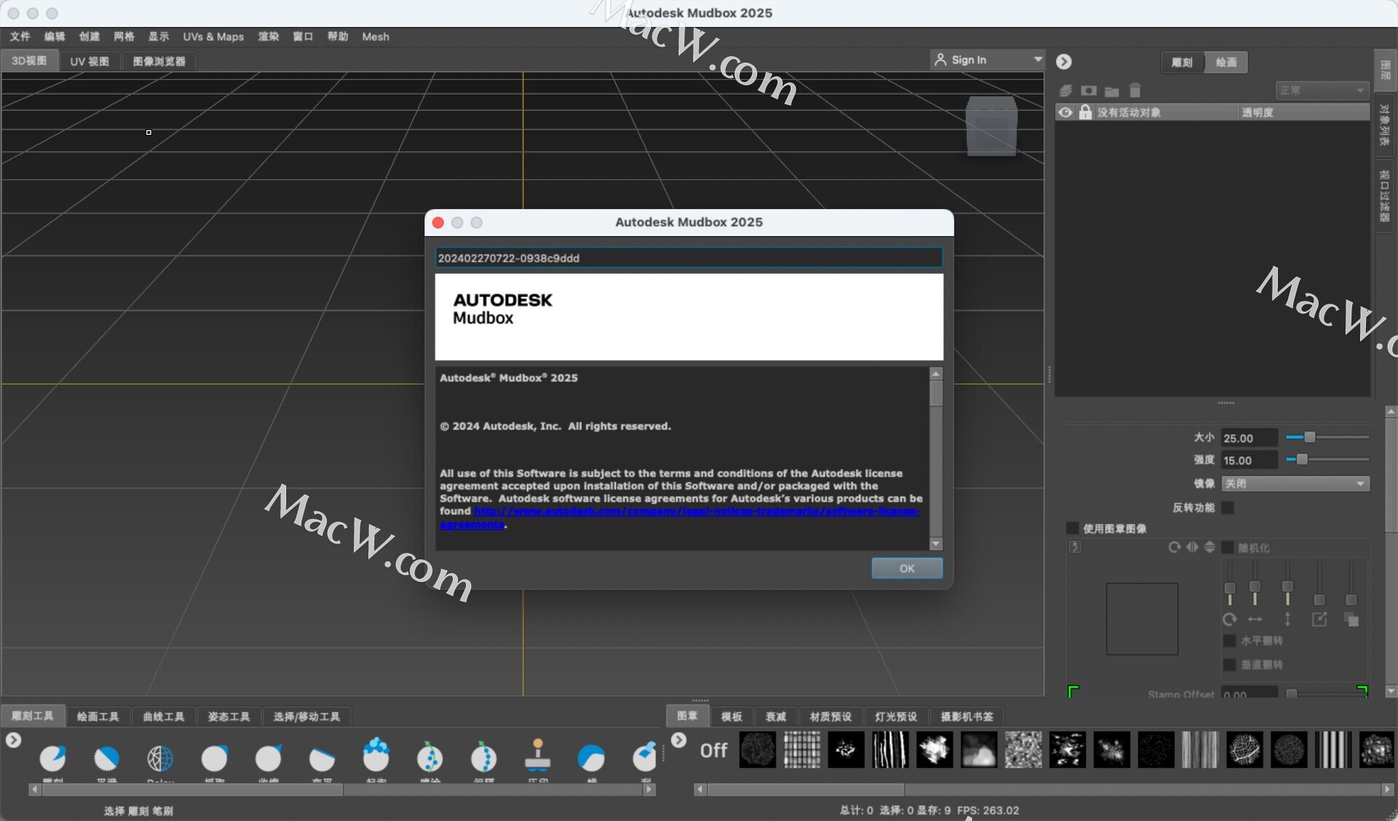Click the FPS: 263.02 status text
The height and width of the screenshot is (821, 1398).
coord(988,810)
